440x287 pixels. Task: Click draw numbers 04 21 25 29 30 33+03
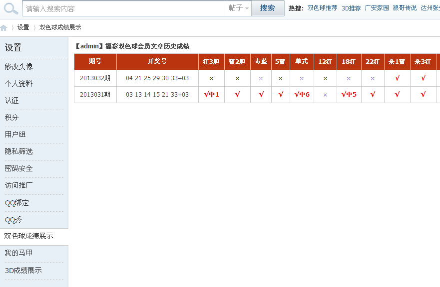tap(157, 78)
